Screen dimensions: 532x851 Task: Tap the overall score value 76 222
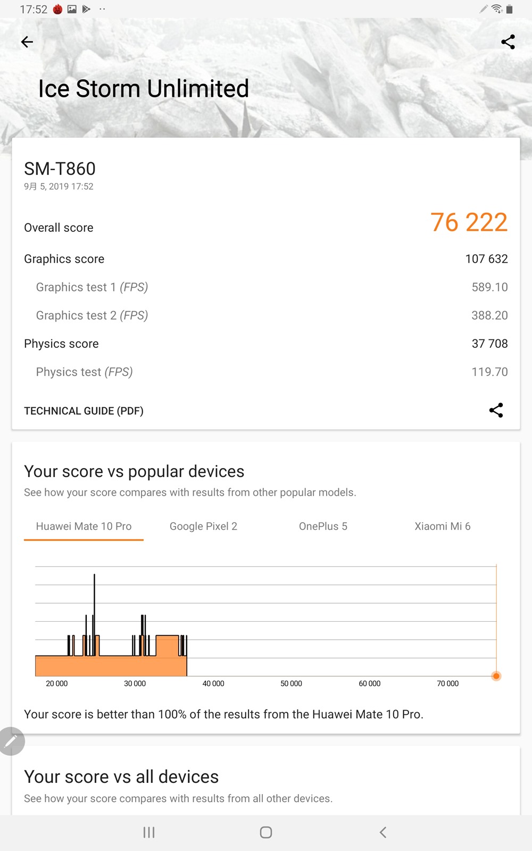coord(469,222)
